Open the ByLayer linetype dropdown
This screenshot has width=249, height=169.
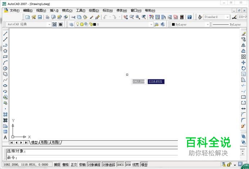tap(229, 24)
